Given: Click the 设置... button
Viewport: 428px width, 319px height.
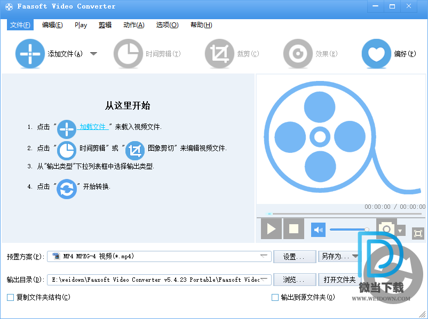Looking at the screenshot, I should pyautogui.click(x=295, y=257).
